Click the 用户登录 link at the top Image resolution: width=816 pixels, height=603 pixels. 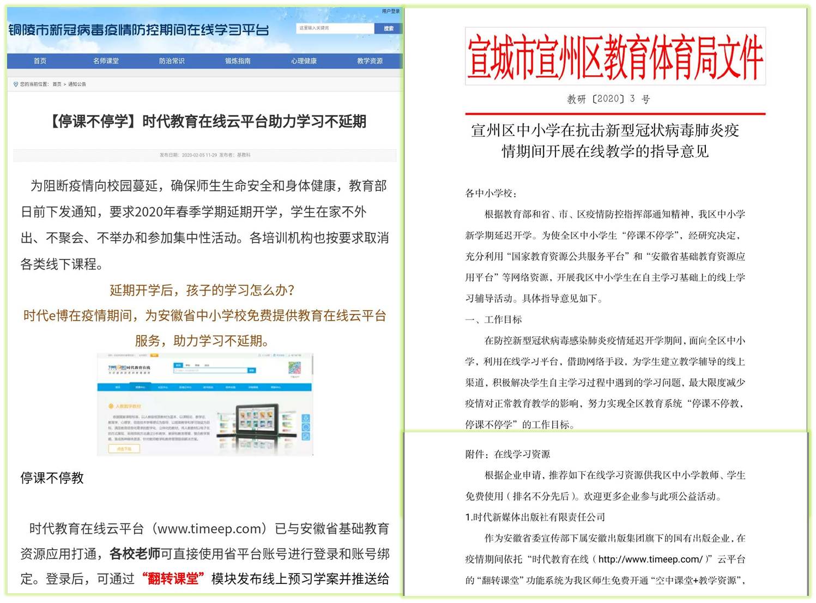(390, 11)
